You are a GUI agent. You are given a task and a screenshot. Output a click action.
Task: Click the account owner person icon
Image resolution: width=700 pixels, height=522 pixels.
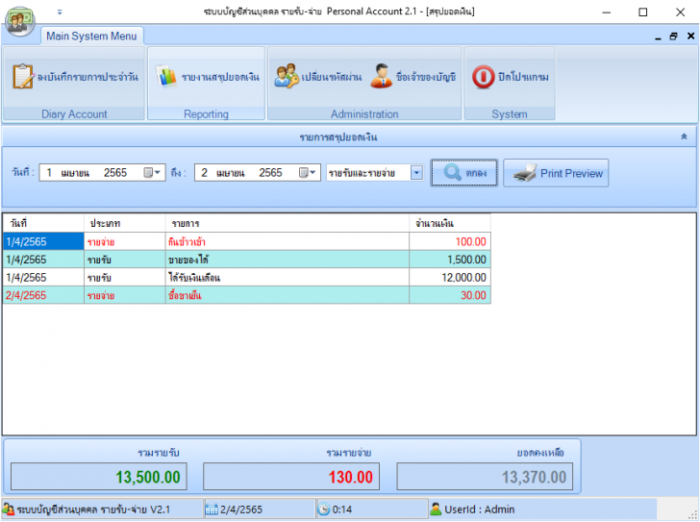click(x=381, y=76)
